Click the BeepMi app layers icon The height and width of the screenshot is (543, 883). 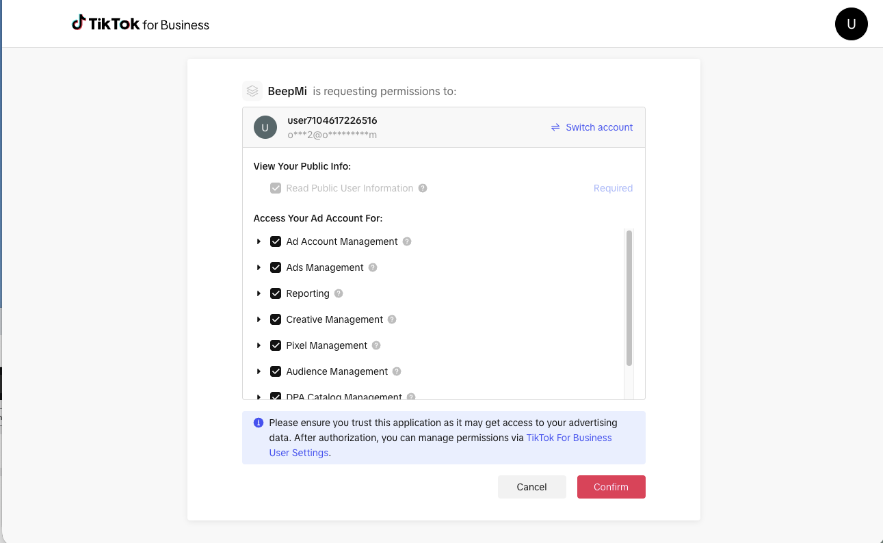(x=252, y=91)
